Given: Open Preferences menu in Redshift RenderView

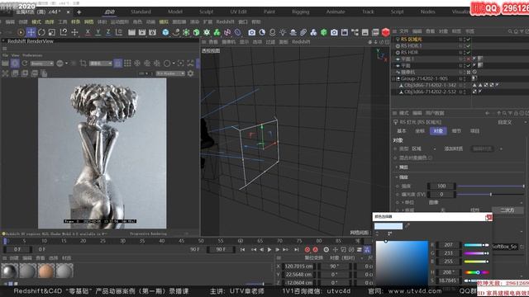Looking at the screenshot, I should (x=32, y=55).
